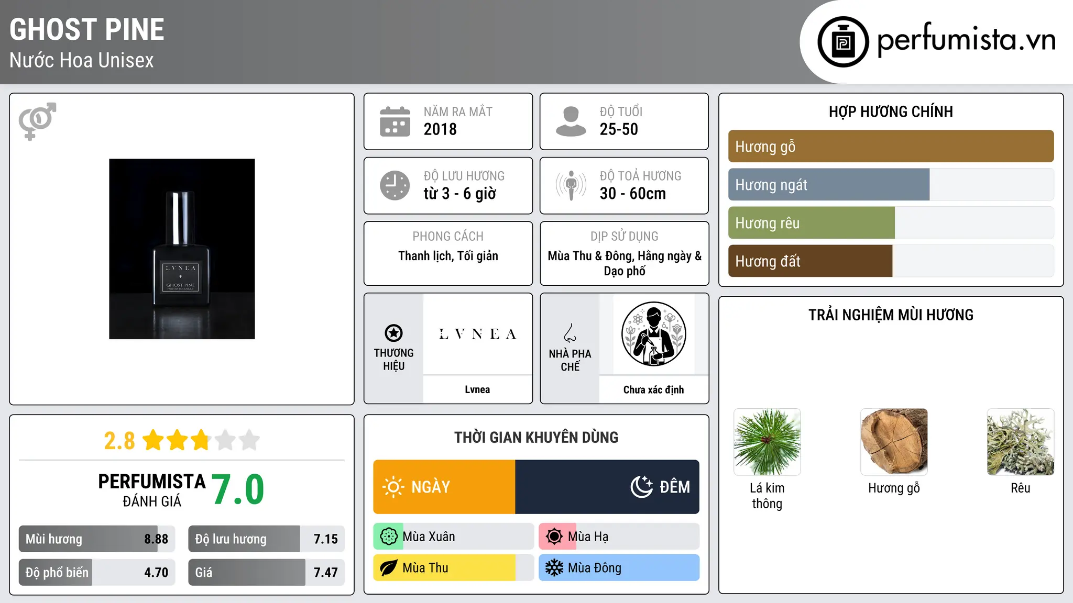Click the star badge icon above THƯƠNG HIỆU
The width and height of the screenshot is (1073, 603).
pos(393,333)
